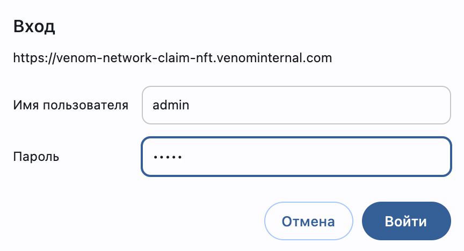Focus the Имя пользователя input field

point(296,105)
